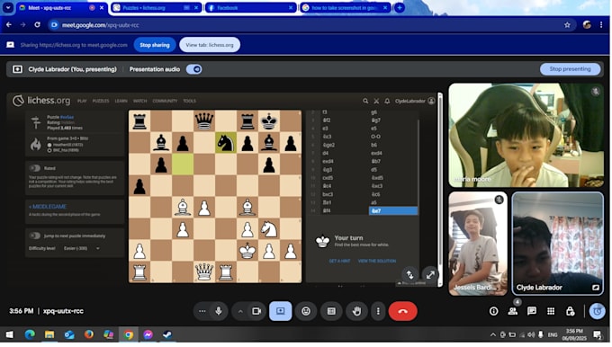Image resolution: width=612 pixels, height=347 pixels.
Task: Open Chrome from the Windows taskbar
Action: 129,334
